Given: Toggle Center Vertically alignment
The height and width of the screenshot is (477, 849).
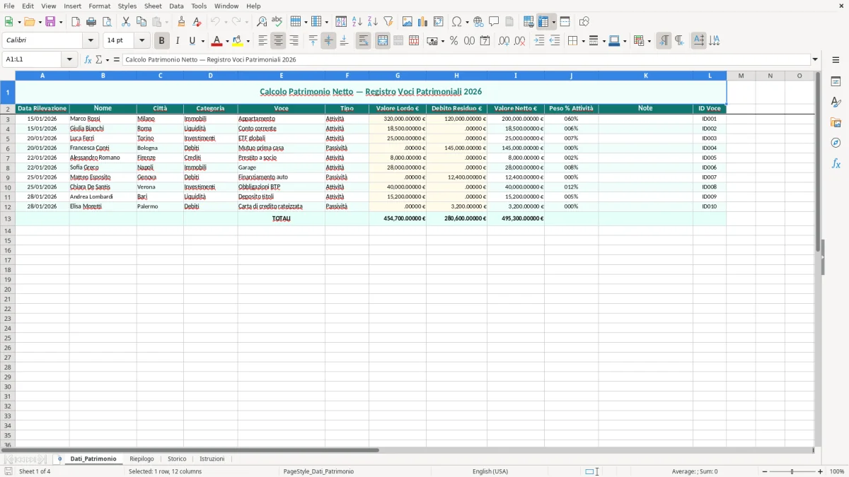Looking at the screenshot, I should pyautogui.click(x=328, y=41).
